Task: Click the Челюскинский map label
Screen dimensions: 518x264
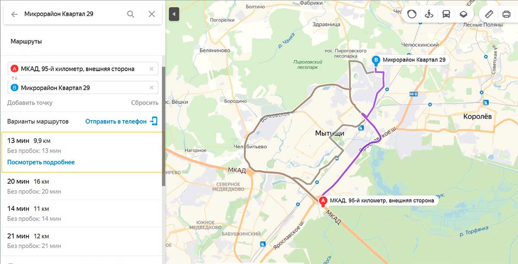Action: [x=420, y=45]
